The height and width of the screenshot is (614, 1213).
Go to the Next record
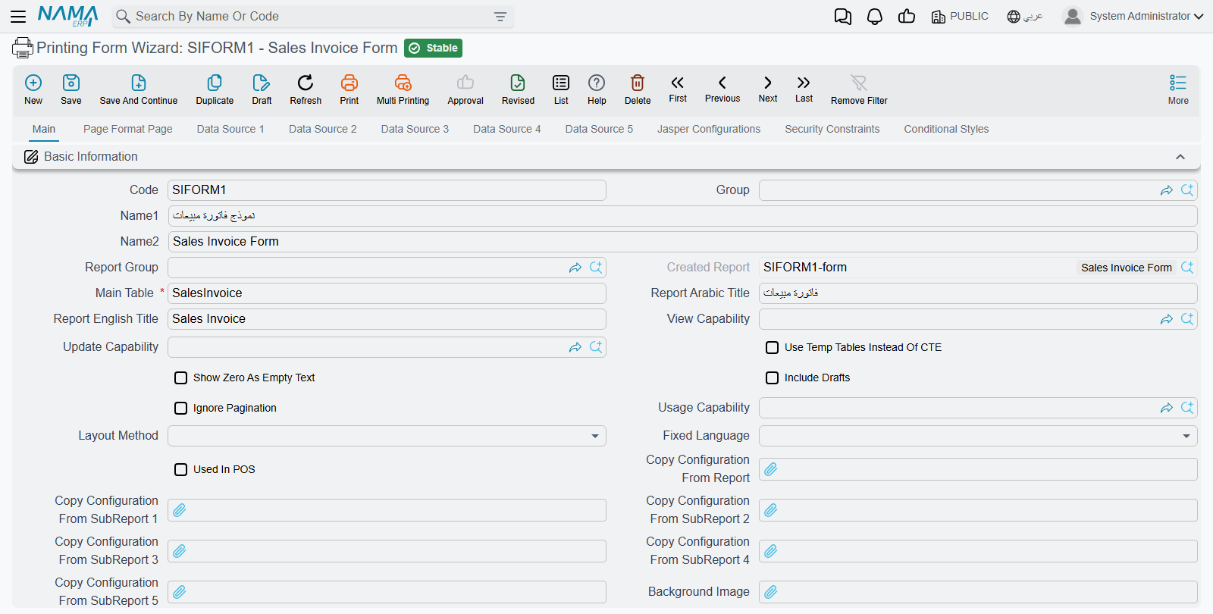(x=768, y=89)
